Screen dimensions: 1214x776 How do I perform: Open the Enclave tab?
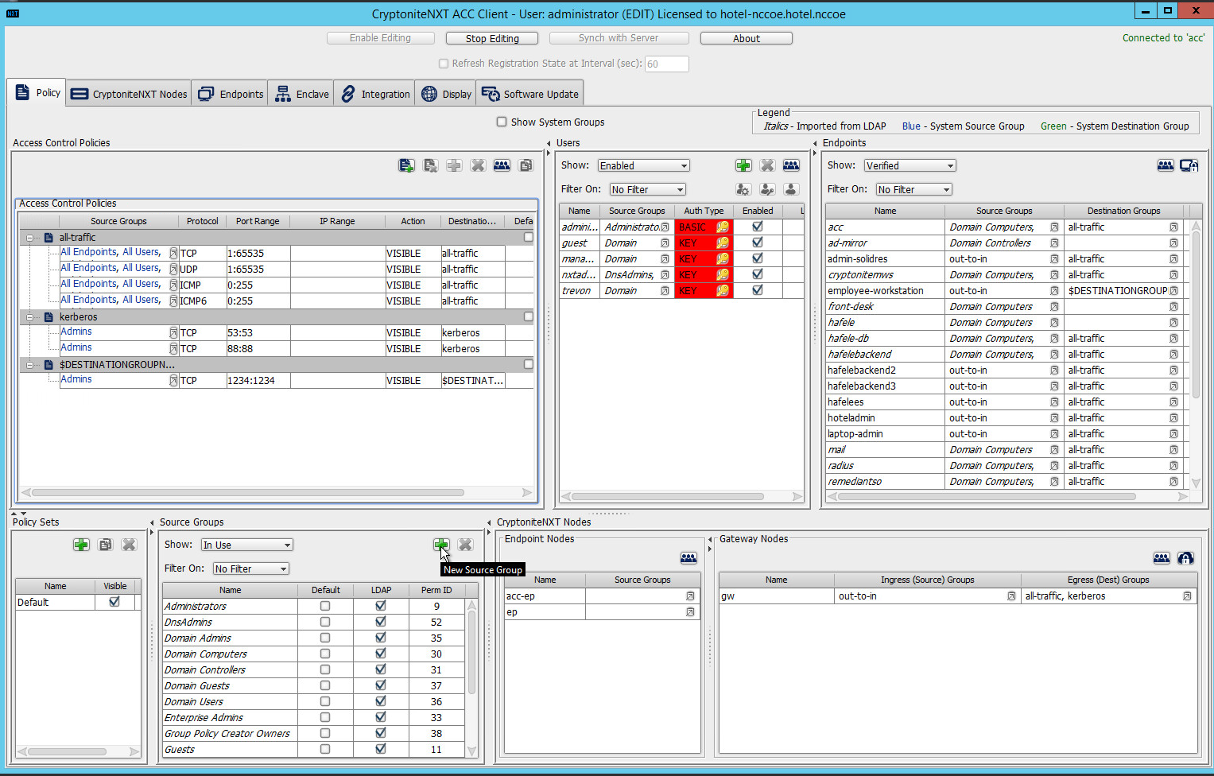pyautogui.click(x=301, y=94)
